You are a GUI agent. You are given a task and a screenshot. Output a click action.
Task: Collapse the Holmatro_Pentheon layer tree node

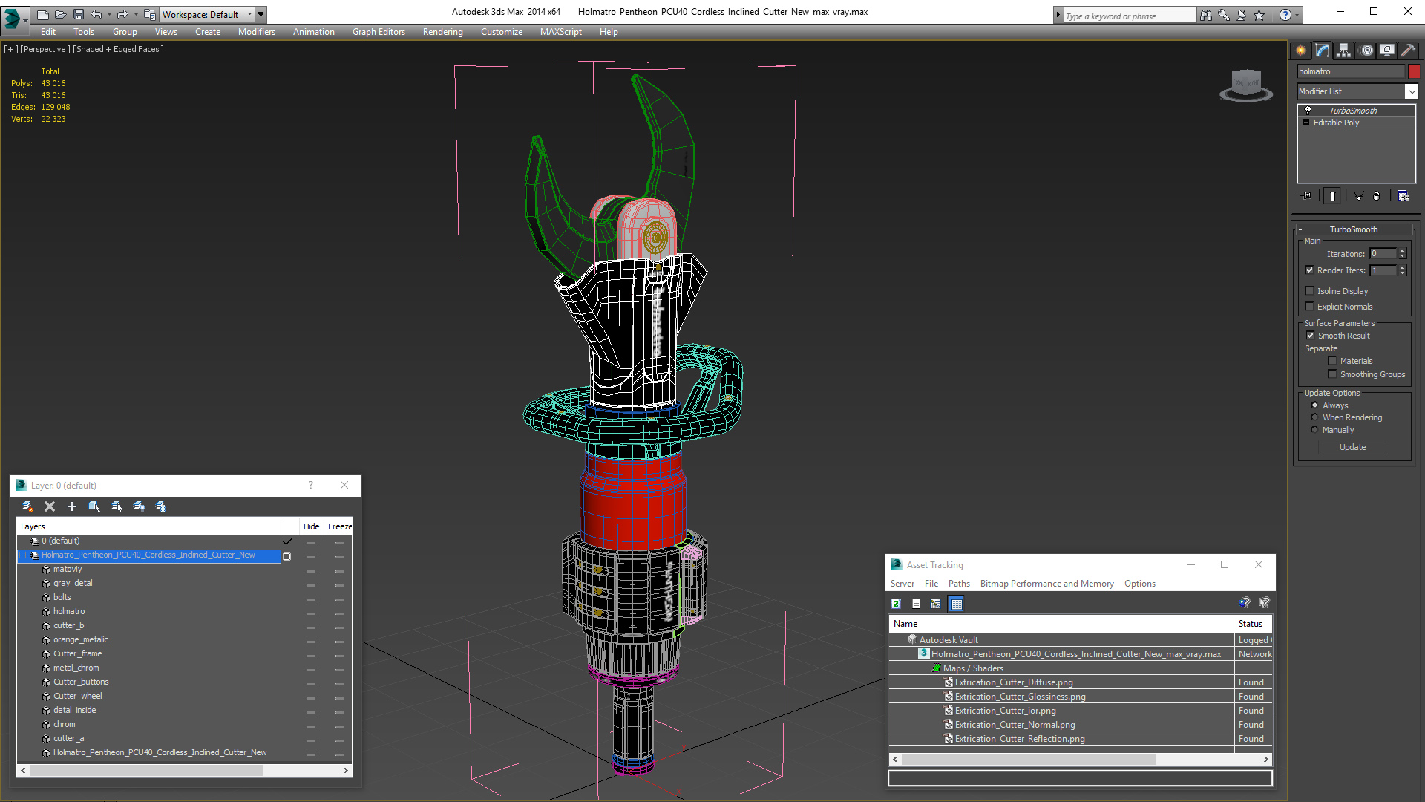23,555
